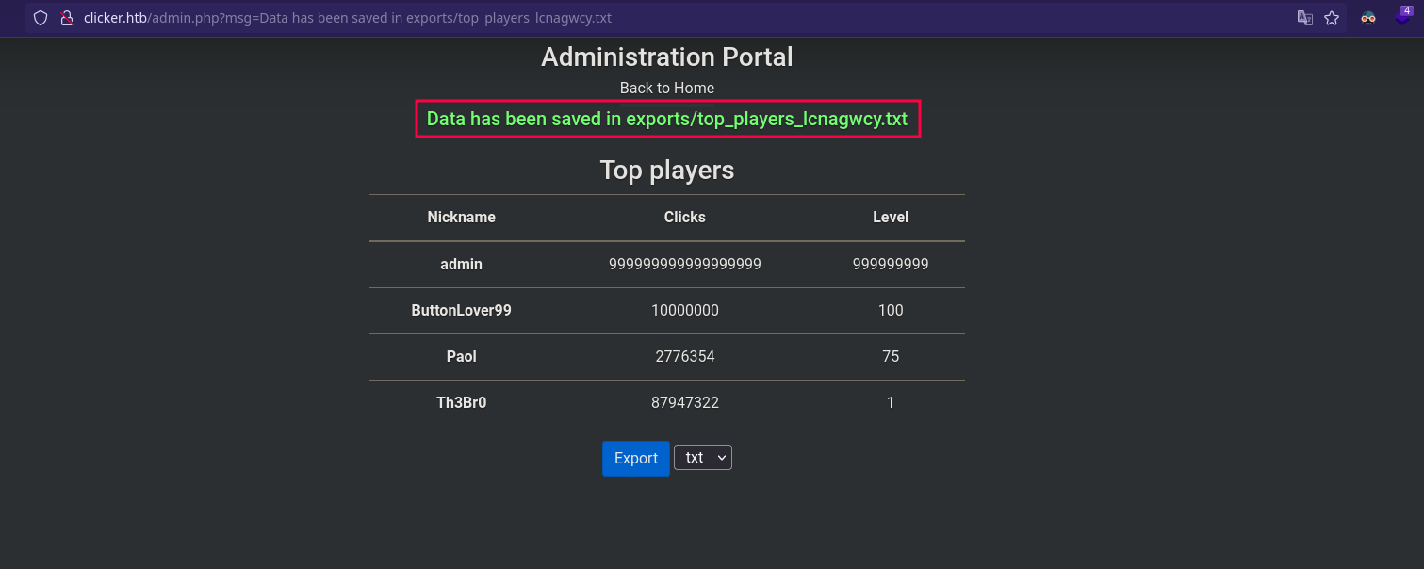Click the Top players heading
Viewport: 1424px width, 569px height.
[667, 171]
